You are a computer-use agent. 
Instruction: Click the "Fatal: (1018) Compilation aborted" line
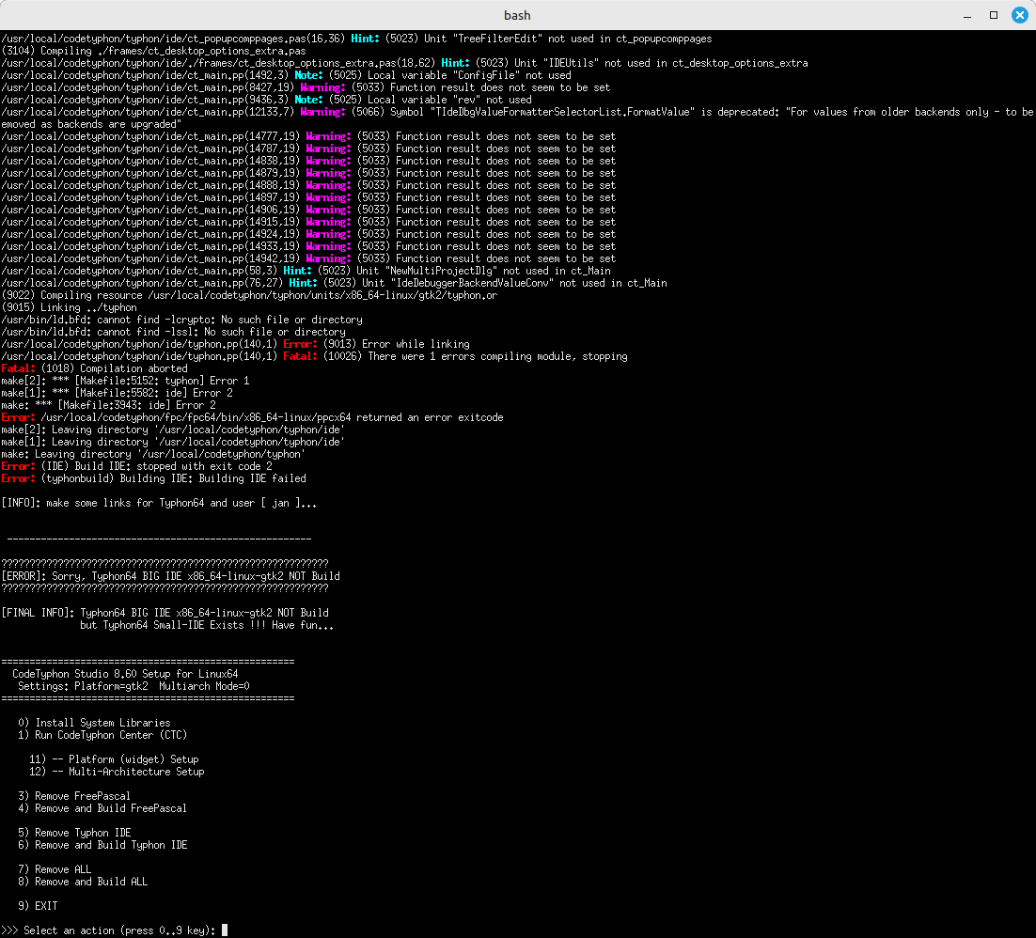pyautogui.click(x=95, y=368)
